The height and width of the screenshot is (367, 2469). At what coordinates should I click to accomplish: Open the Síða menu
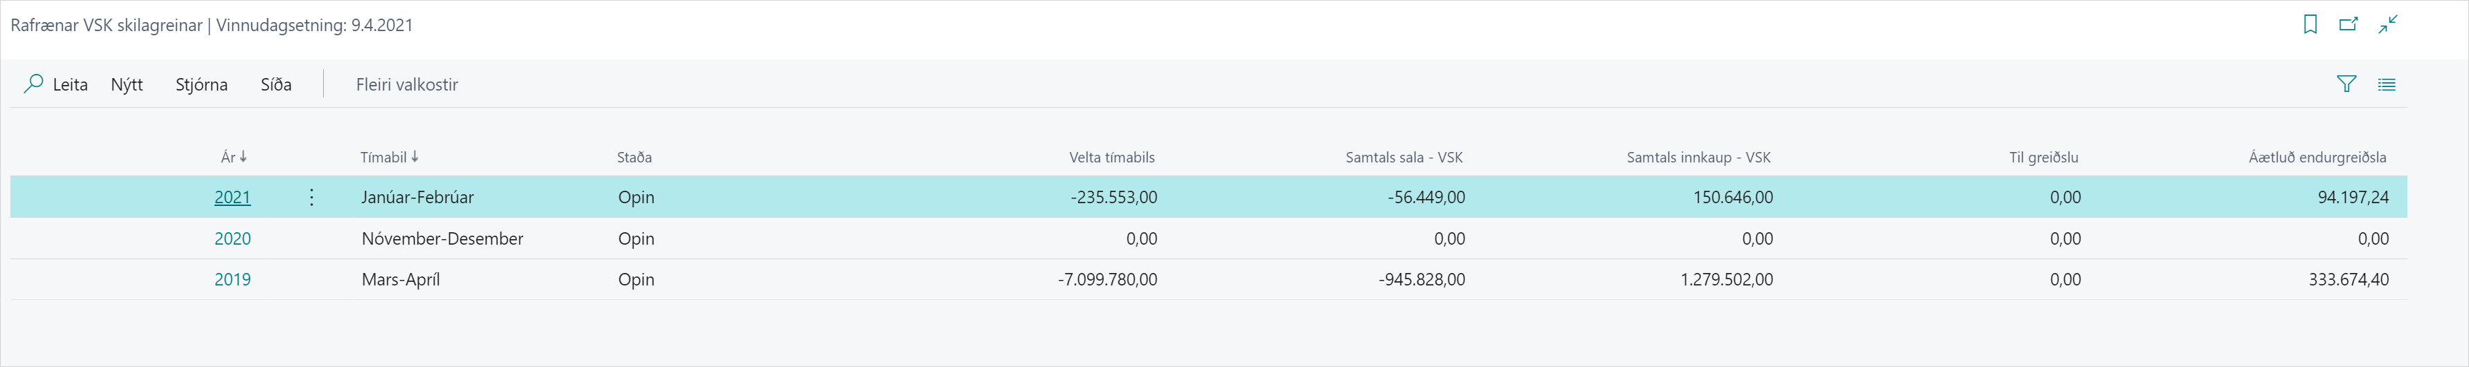coord(276,84)
